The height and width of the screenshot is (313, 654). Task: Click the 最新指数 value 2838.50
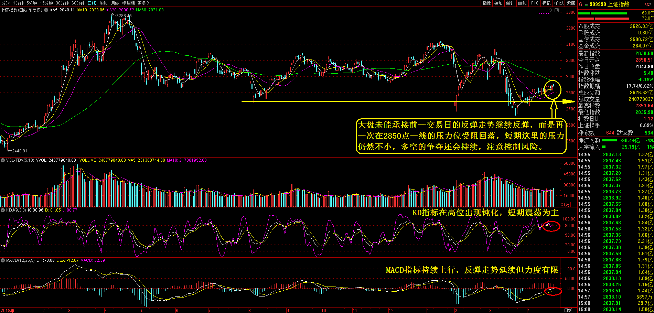pos(644,53)
